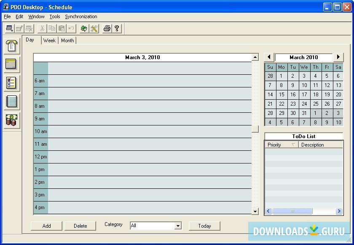Open the Contacts view from the sidebar
This screenshot has width=354, height=245.
coord(11,46)
